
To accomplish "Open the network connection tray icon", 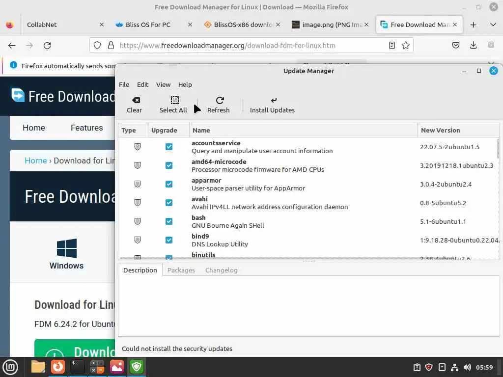I will click(x=454, y=367).
